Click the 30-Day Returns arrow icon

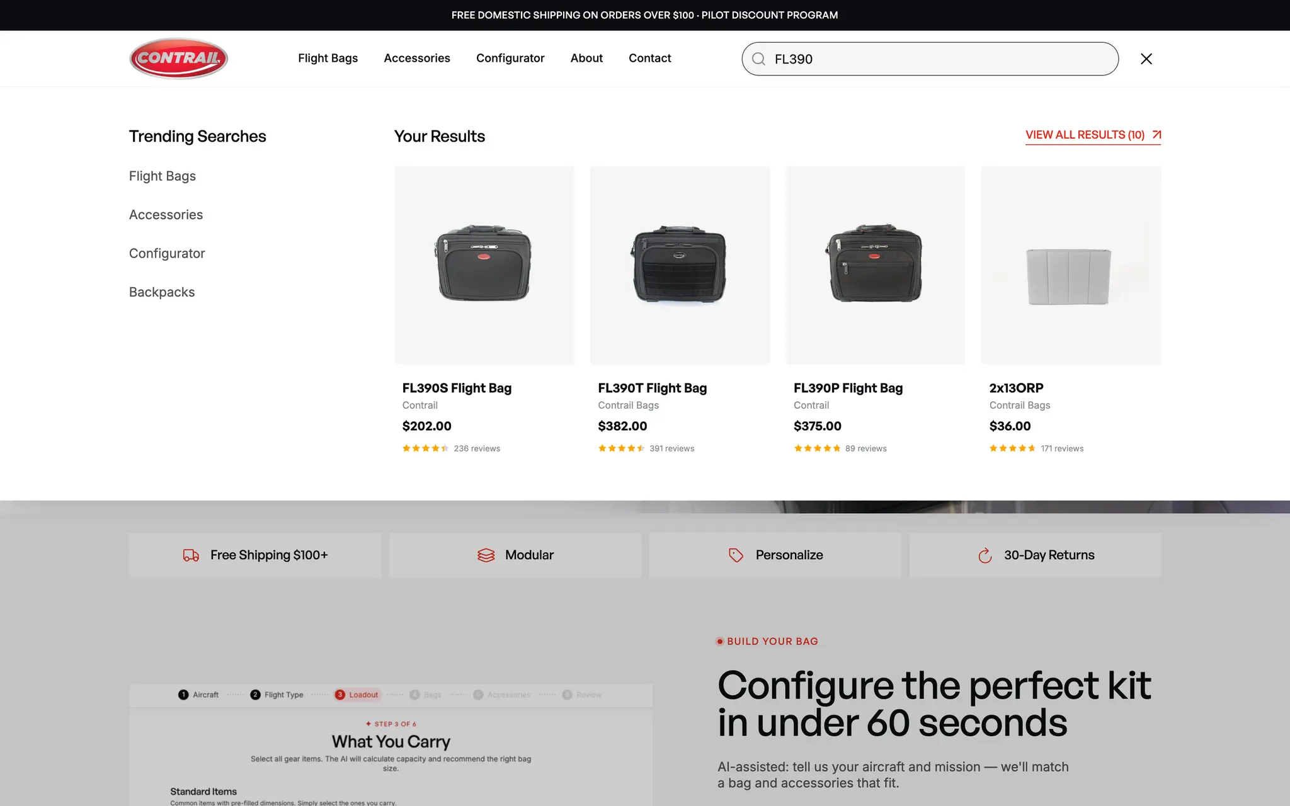coord(985,555)
